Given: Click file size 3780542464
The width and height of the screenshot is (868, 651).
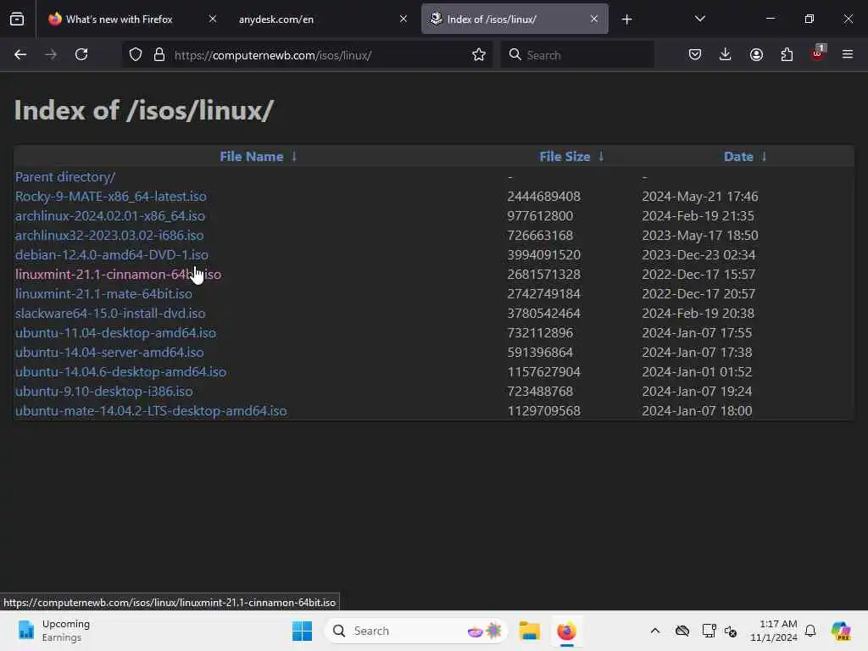Looking at the screenshot, I should (x=543, y=314).
